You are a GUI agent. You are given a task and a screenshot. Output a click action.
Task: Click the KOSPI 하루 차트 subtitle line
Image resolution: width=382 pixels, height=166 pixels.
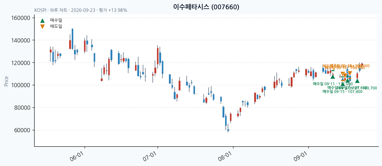click(x=81, y=10)
